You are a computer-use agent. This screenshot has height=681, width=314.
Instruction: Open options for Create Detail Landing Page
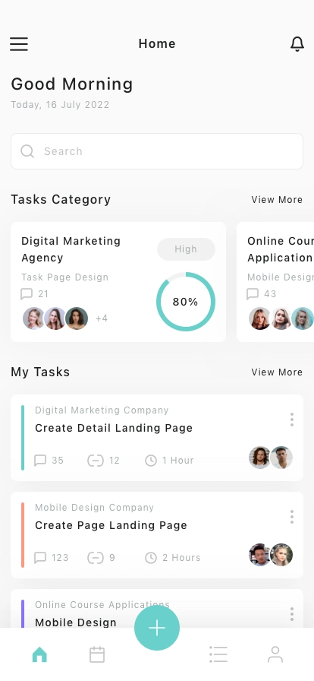[x=292, y=420]
